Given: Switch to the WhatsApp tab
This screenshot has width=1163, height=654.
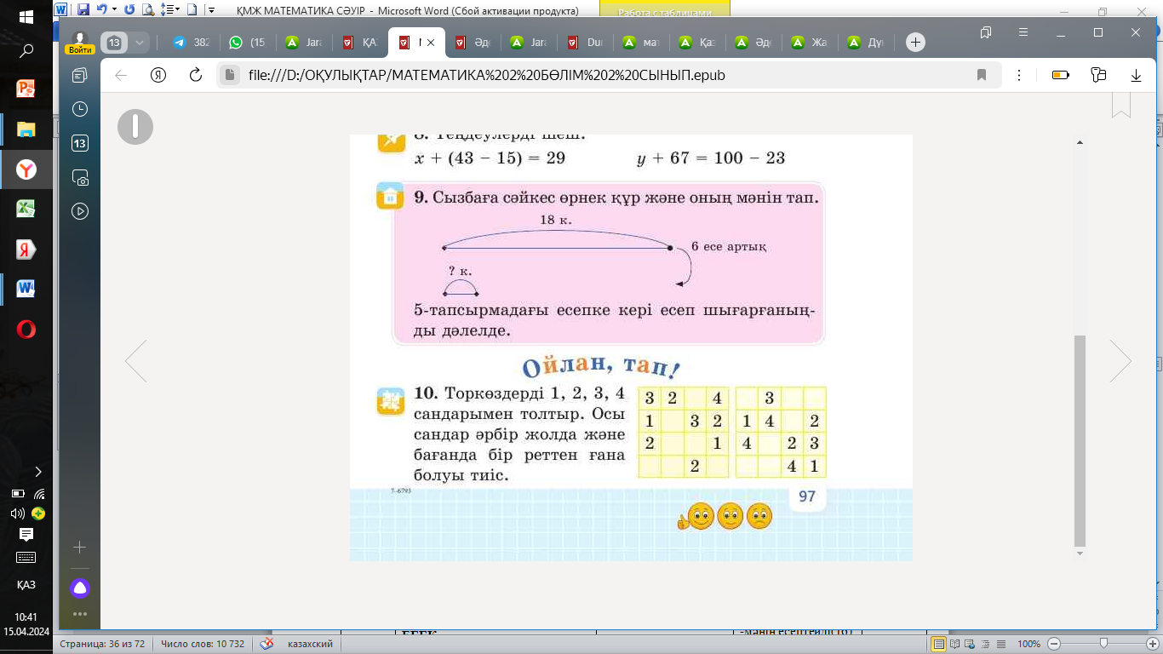Looking at the screenshot, I should [x=247, y=42].
